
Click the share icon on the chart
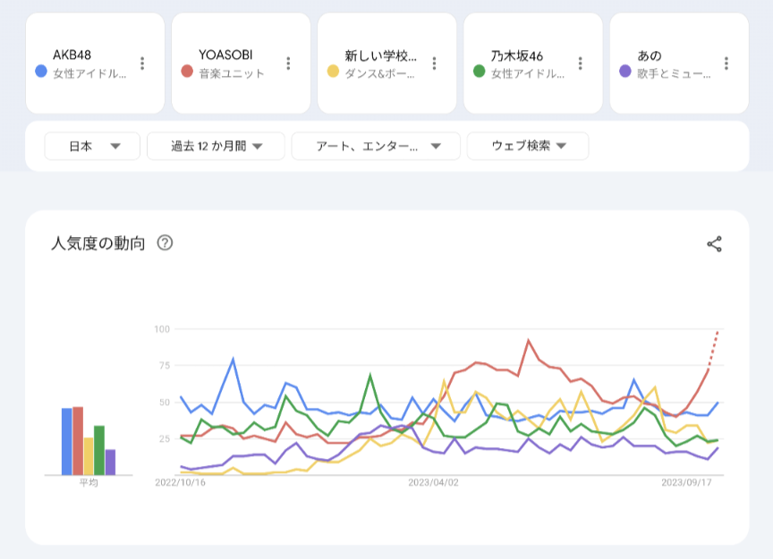(x=714, y=244)
